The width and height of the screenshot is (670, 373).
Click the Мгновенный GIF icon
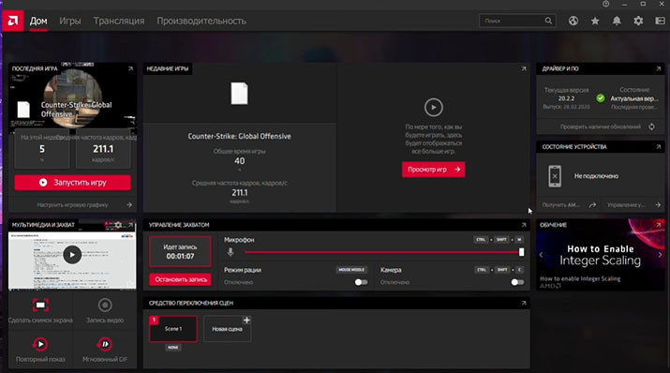pos(105,344)
